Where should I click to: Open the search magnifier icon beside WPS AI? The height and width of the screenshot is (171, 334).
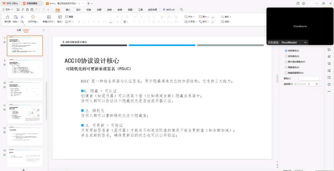point(181,10)
